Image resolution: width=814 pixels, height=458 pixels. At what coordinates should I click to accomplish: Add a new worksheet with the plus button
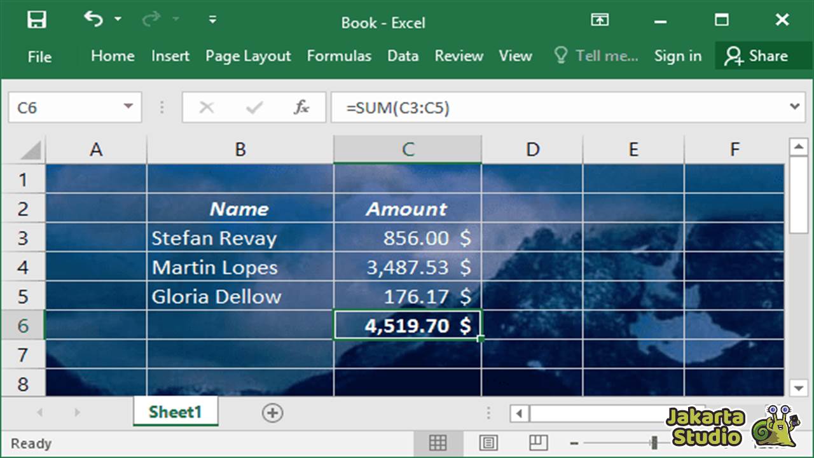(272, 413)
